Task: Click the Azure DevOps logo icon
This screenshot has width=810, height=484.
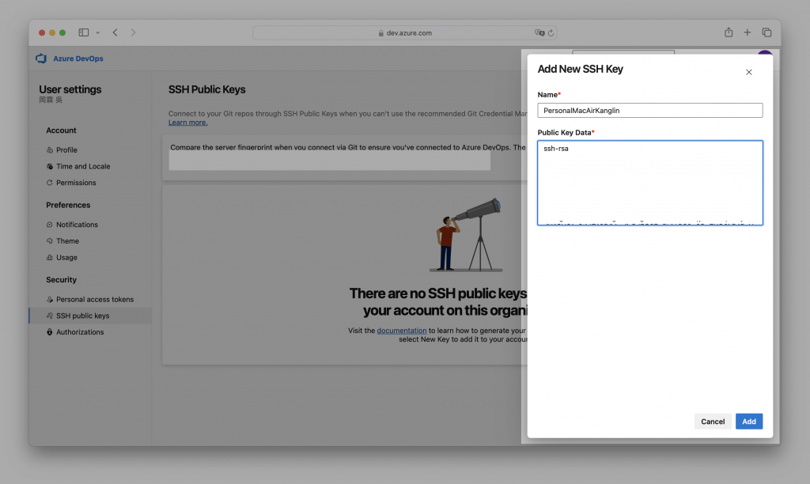Action: [41, 59]
